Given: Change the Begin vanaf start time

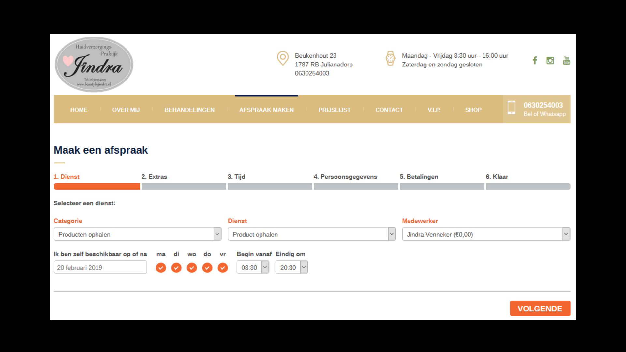Looking at the screenshot, I should click(x=253, y=267).
